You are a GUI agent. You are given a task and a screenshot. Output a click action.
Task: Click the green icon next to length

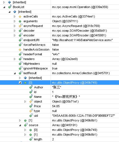31,139
